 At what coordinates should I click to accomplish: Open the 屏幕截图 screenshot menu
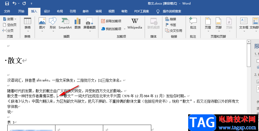(x=89, y=25)
